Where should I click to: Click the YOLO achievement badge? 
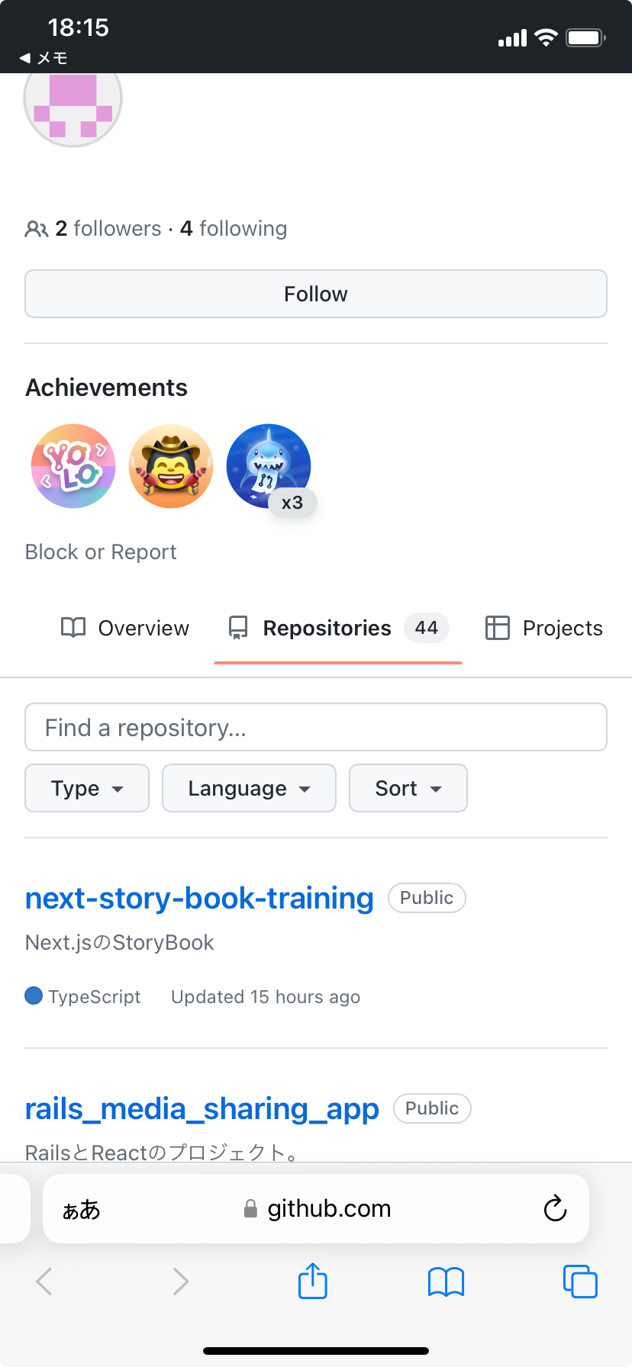click(73, 466)
